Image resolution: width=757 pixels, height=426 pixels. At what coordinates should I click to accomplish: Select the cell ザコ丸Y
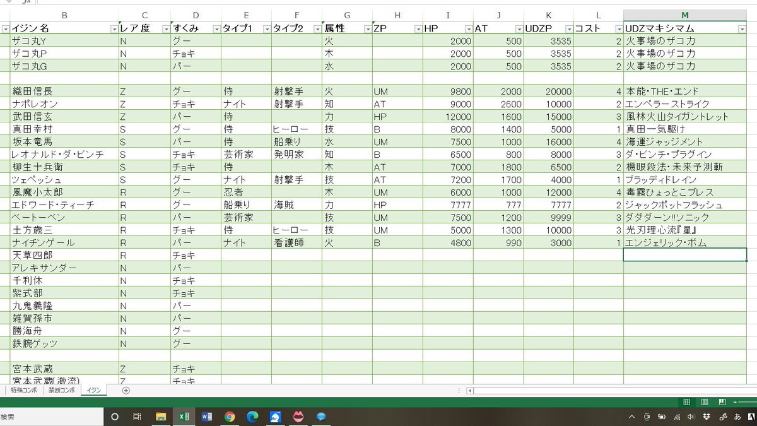tap(64, 41)
